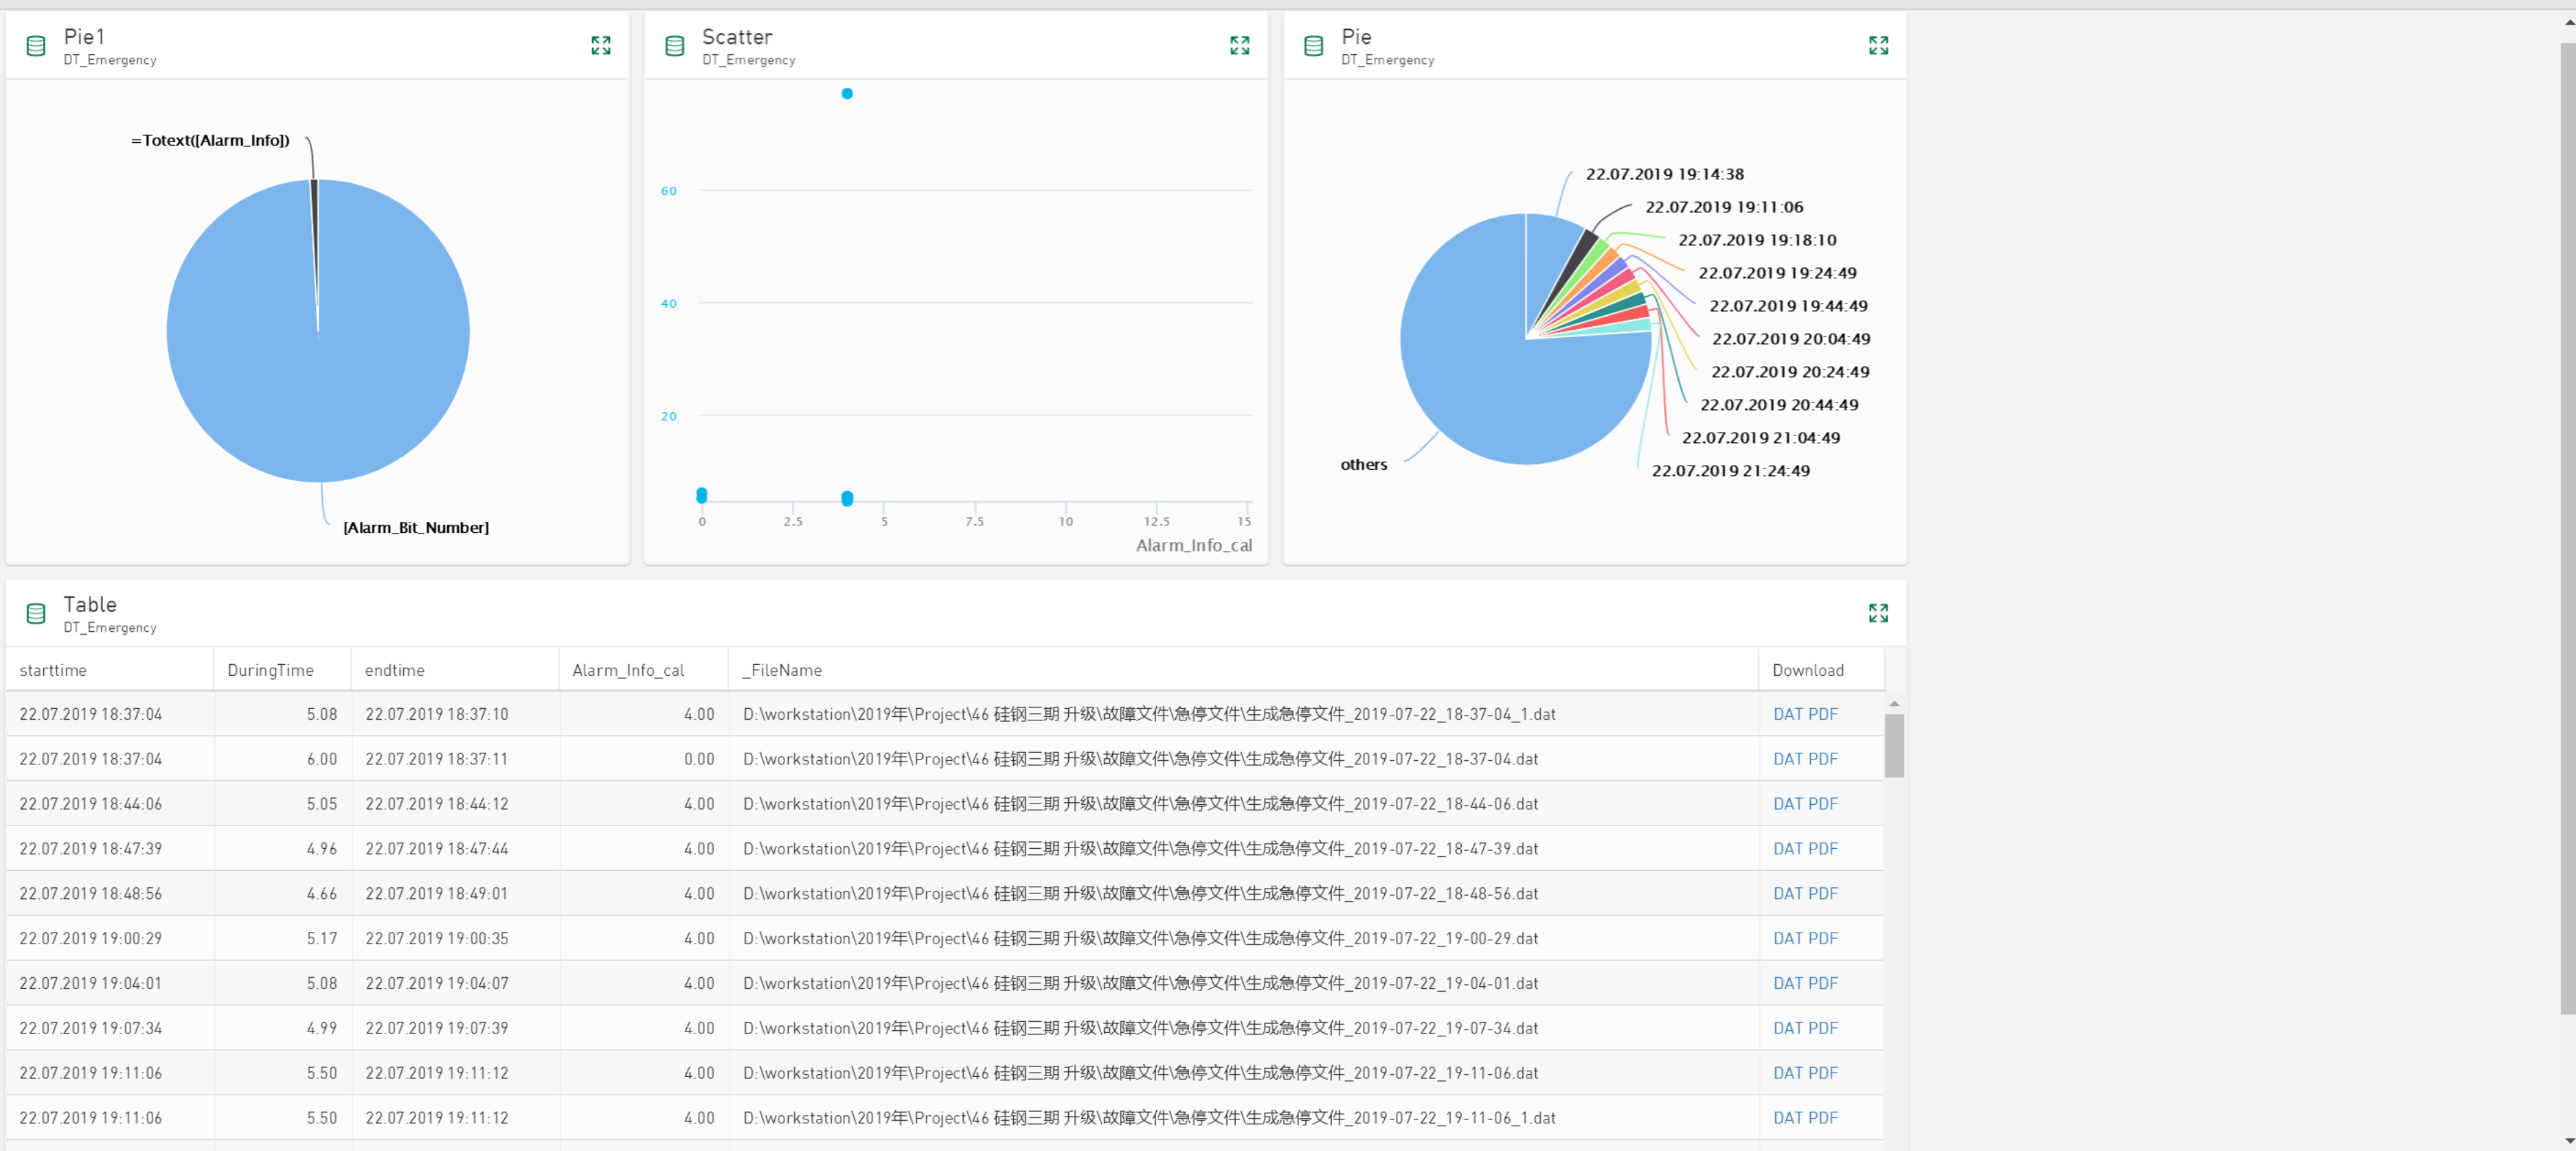
Task: Click the Alarm_Info_cal scatter axis title
Action: tap(1193, 545)
